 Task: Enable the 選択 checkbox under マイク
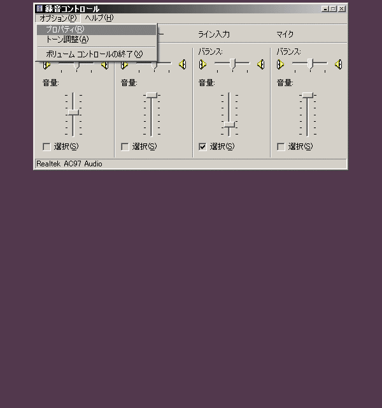281,147
